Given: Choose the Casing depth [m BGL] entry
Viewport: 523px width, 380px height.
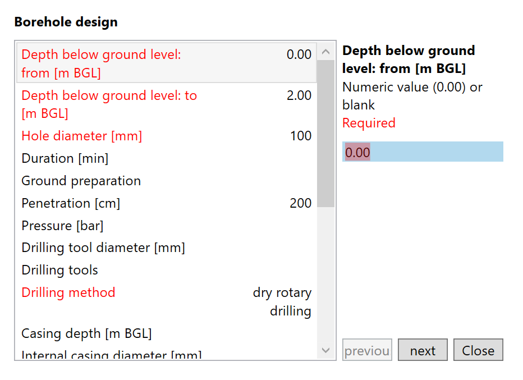Looking at the screenshot, I should click(166, 333).
